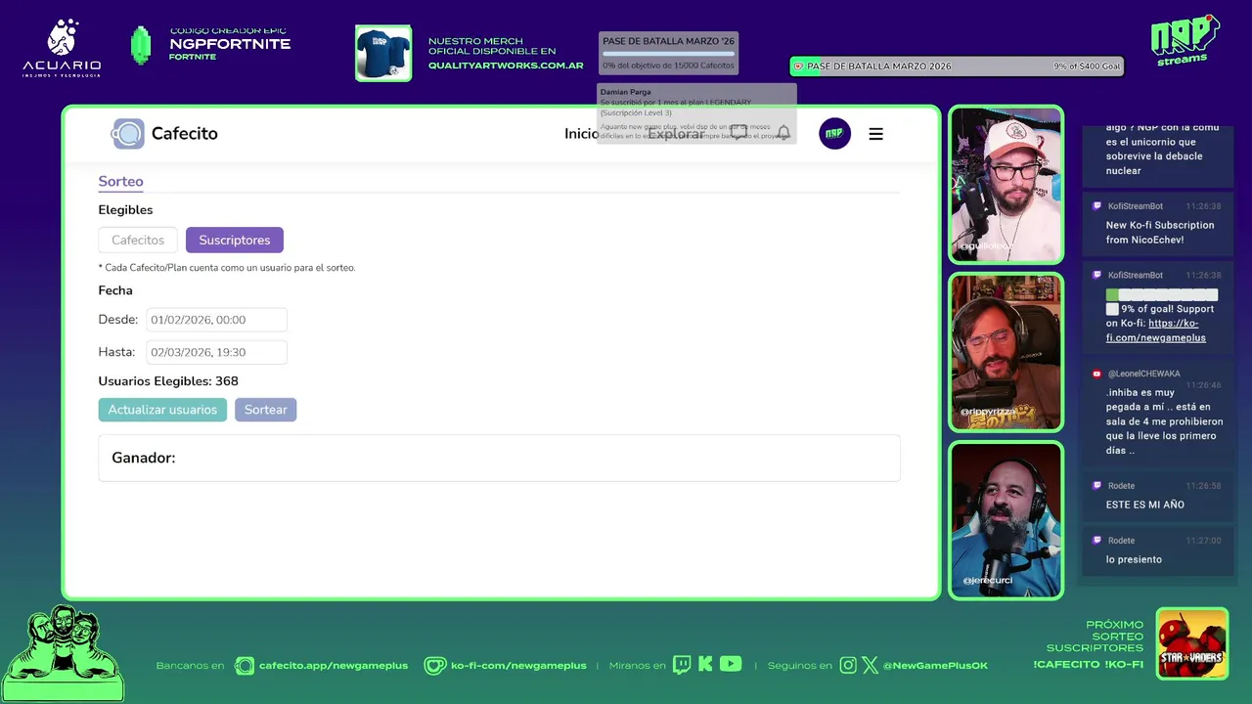Click the @jerecurci webcam feed

pos(1006,519)
